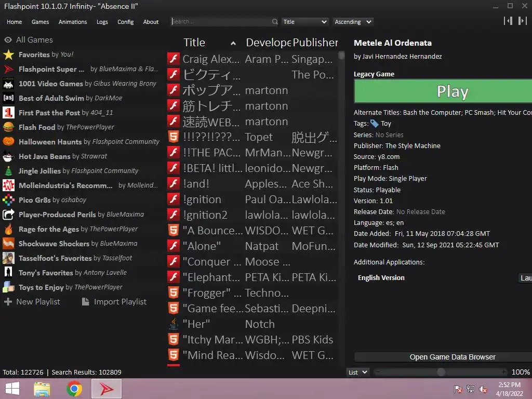This screenshot has height=399, width=532.
Task: Click the Publisher column header
Action: click(x=315, y=43)
